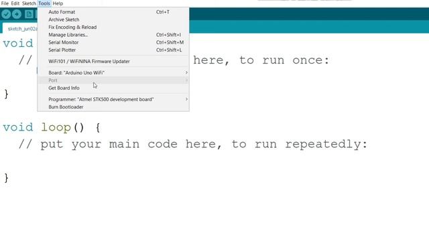Open Manage Libraries...
This screenshot has height=241, width=429.
pyautogui.click(x=113, y=35)
